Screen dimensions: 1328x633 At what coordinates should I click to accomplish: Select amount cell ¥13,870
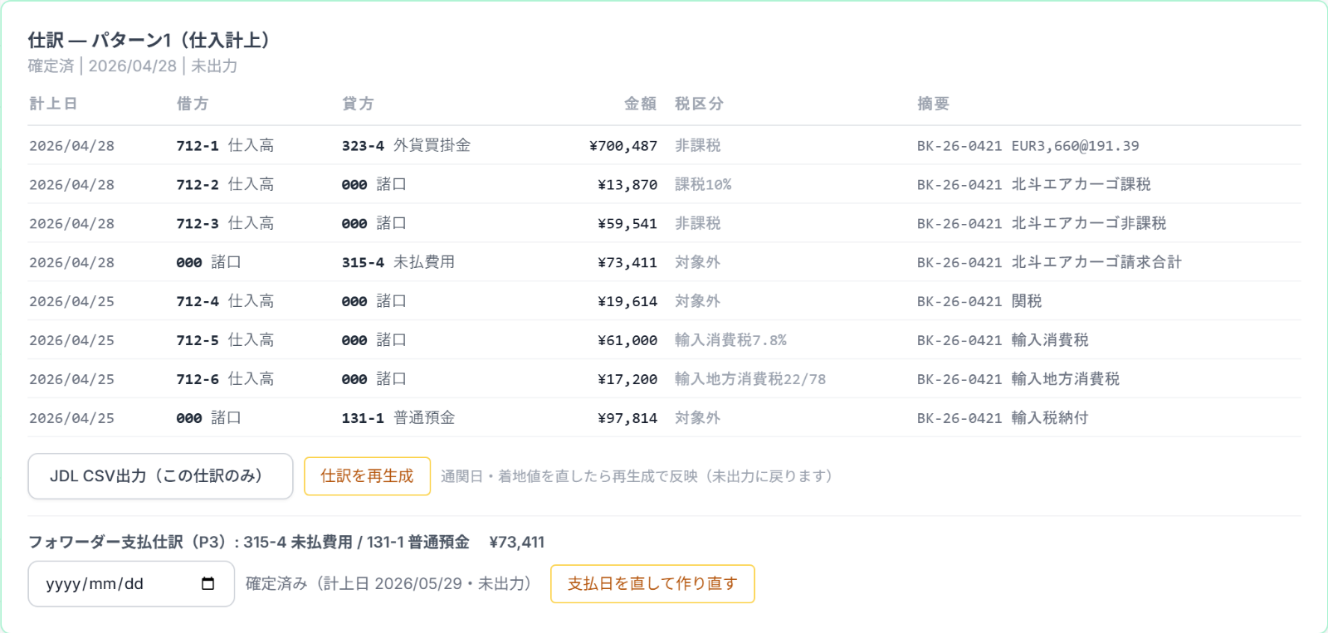tap(627, 185)
